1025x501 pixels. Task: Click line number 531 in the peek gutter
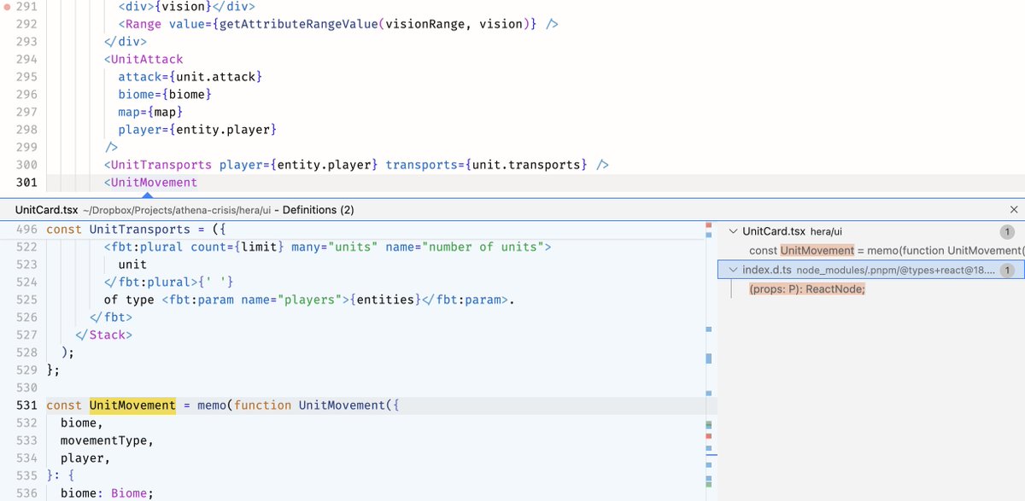(x=26, y=405)
